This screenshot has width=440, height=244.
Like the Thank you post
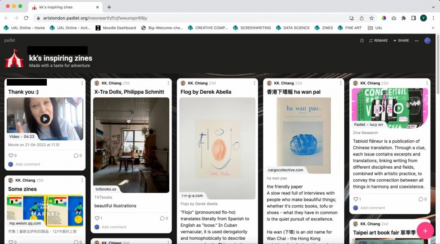click(x=11, y=155)
